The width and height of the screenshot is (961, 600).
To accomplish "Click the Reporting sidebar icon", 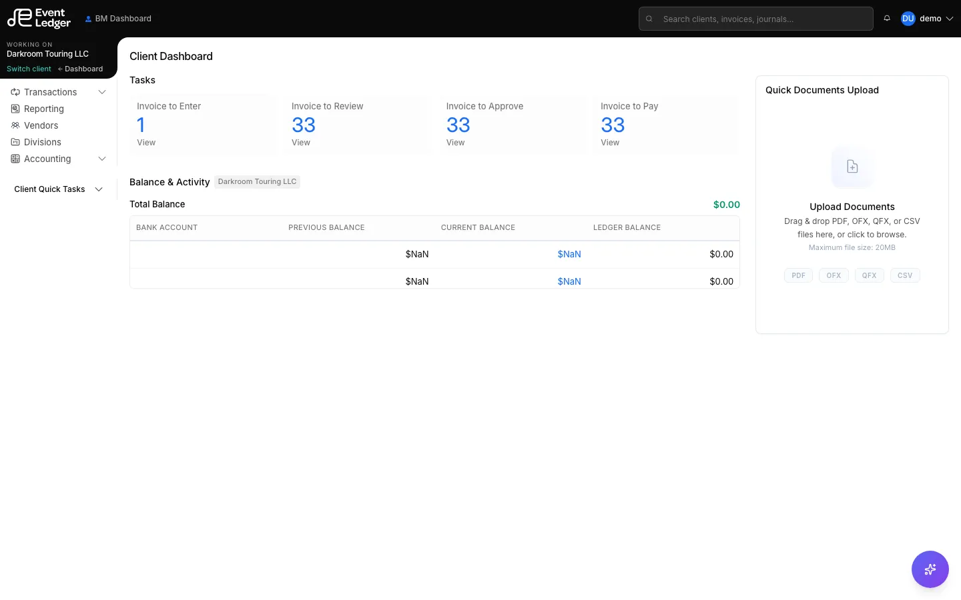I will [15, 109].
